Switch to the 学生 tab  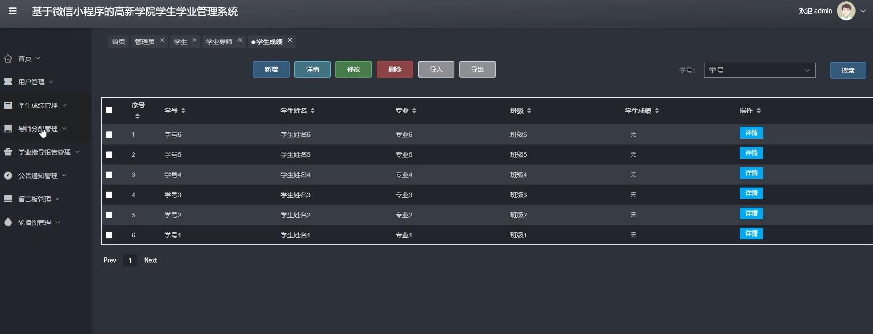[180, 42]
